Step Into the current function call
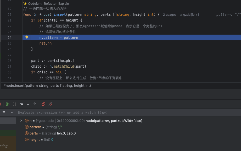Image resolution: width=241 pixels, height=151 pixels. click(x=28, y=104)
